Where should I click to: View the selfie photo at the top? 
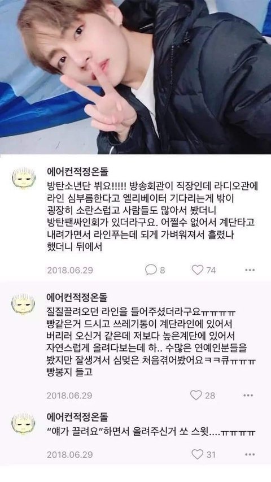pyautogui.click(x=135, y=77)
